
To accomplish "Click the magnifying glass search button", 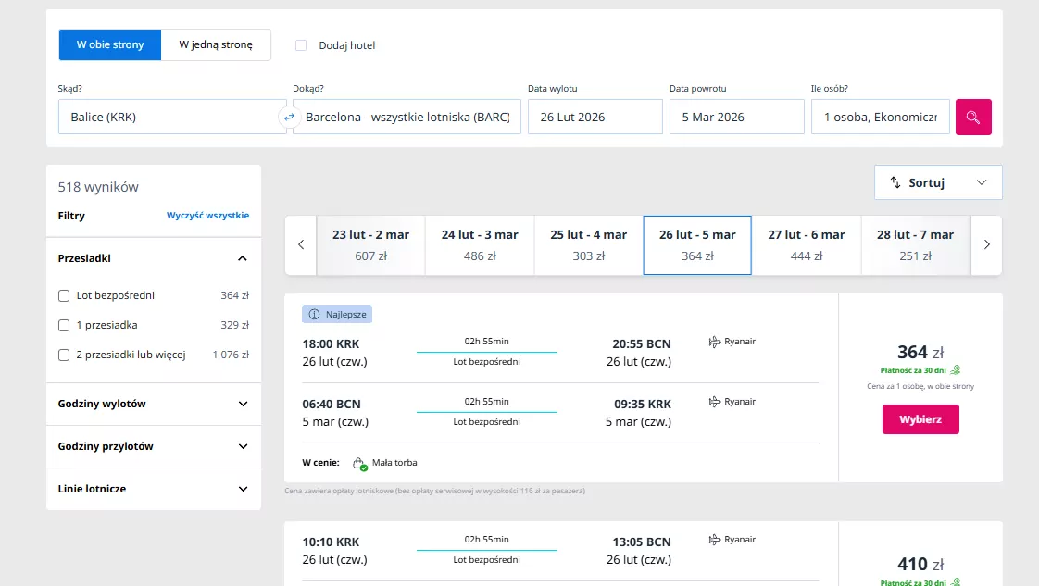I will pyautogui.click(x=972, y=117).
